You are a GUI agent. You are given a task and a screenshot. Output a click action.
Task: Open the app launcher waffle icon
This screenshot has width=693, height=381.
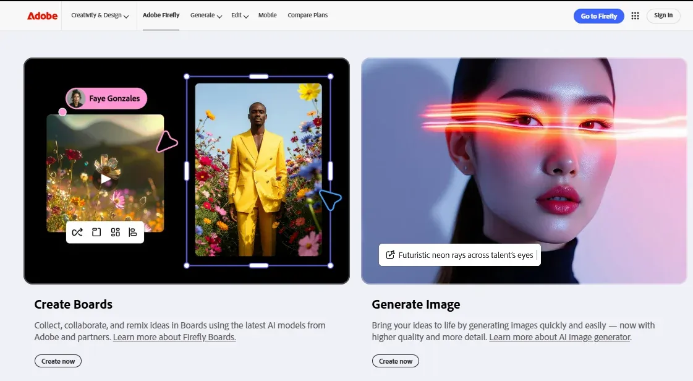pyautogui.click(x=634, y=15)
